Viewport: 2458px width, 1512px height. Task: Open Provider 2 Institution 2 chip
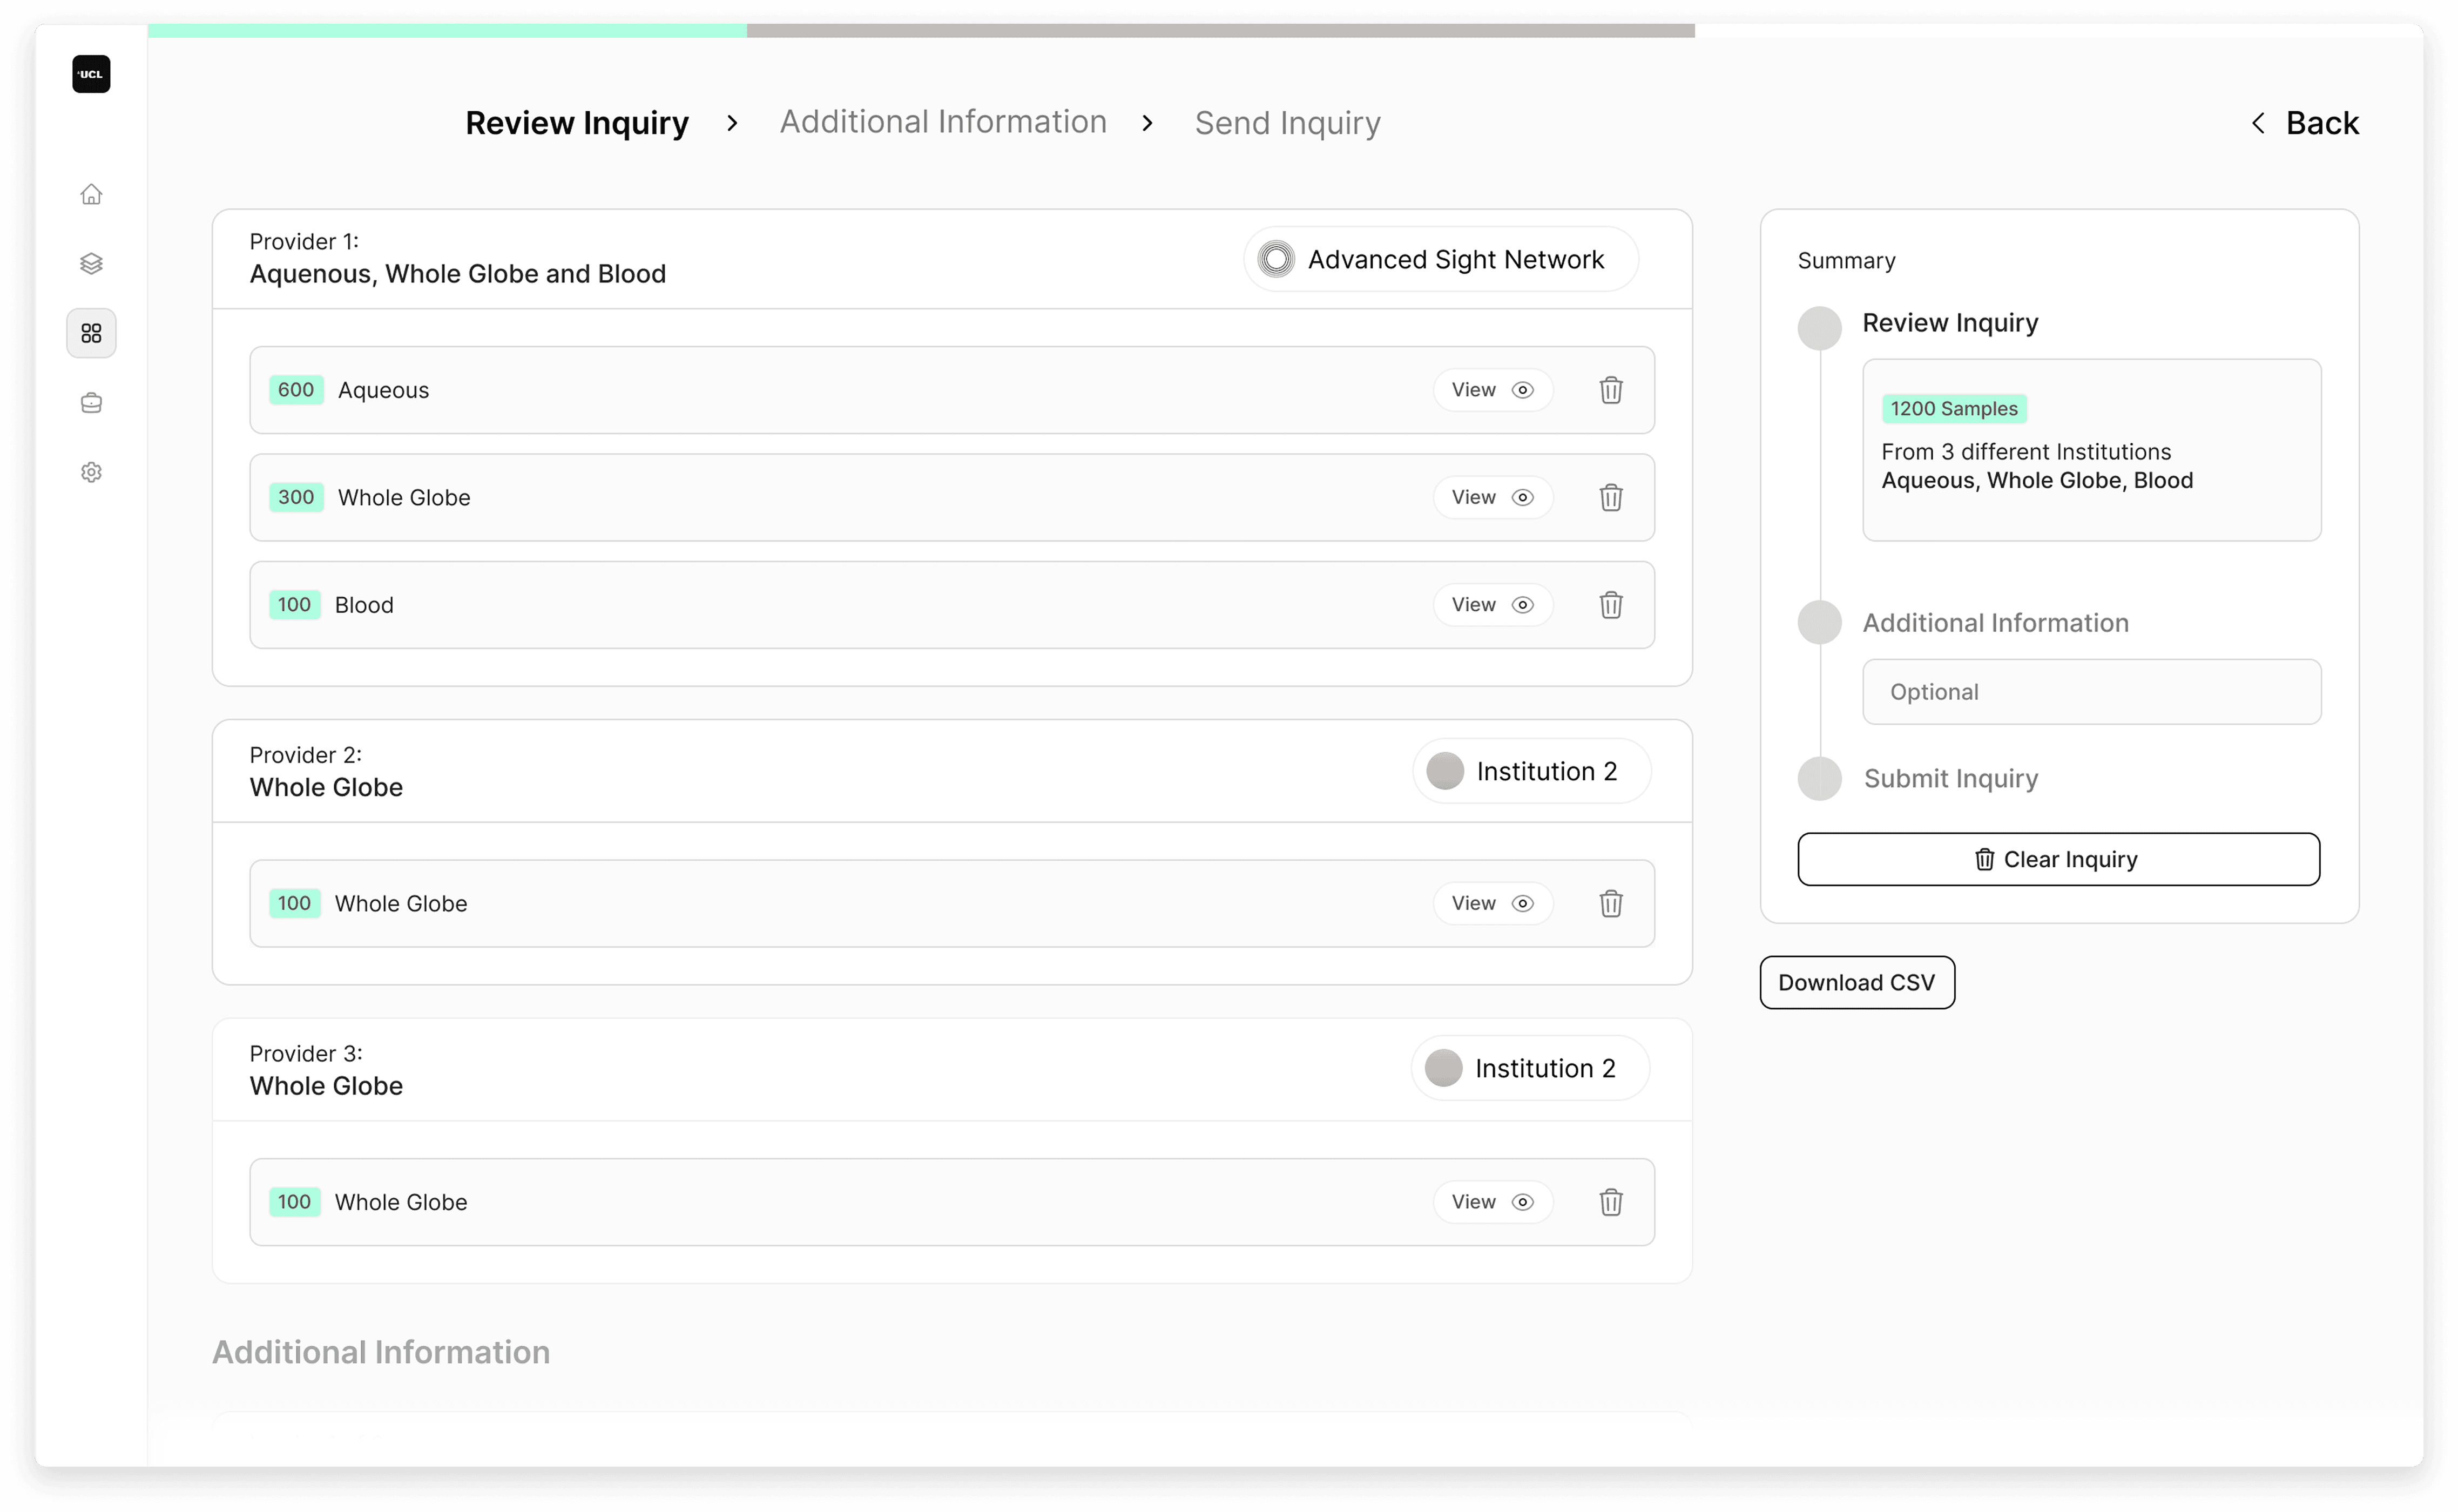tap(1530, 771)
